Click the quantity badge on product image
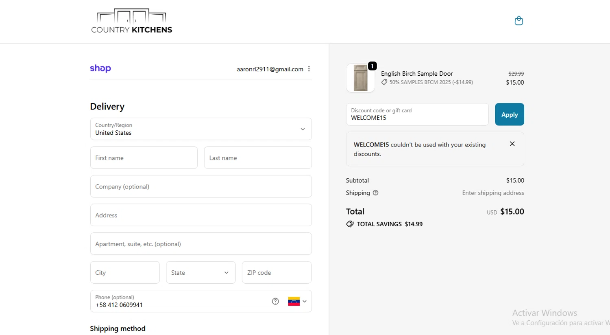 tap(372, 66)
